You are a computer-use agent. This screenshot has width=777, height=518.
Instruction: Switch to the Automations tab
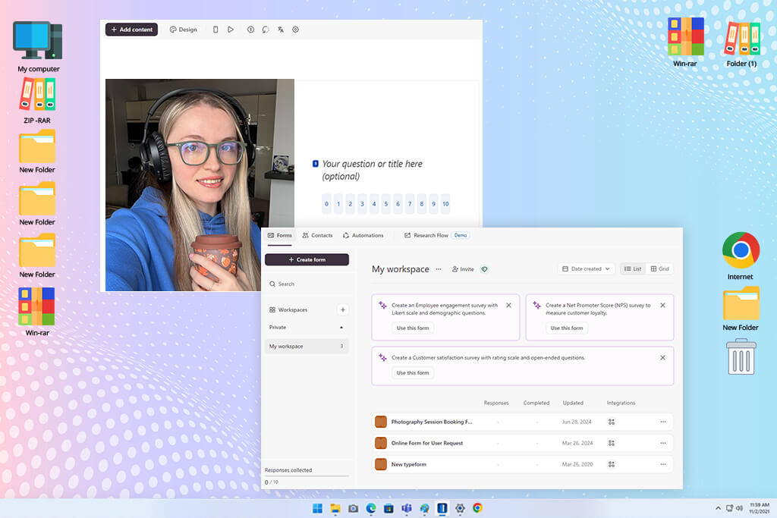(x=363, y=236)
